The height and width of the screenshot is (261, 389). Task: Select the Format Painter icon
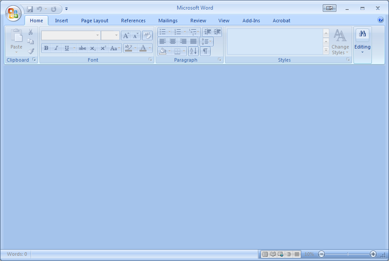coord(31,51)
